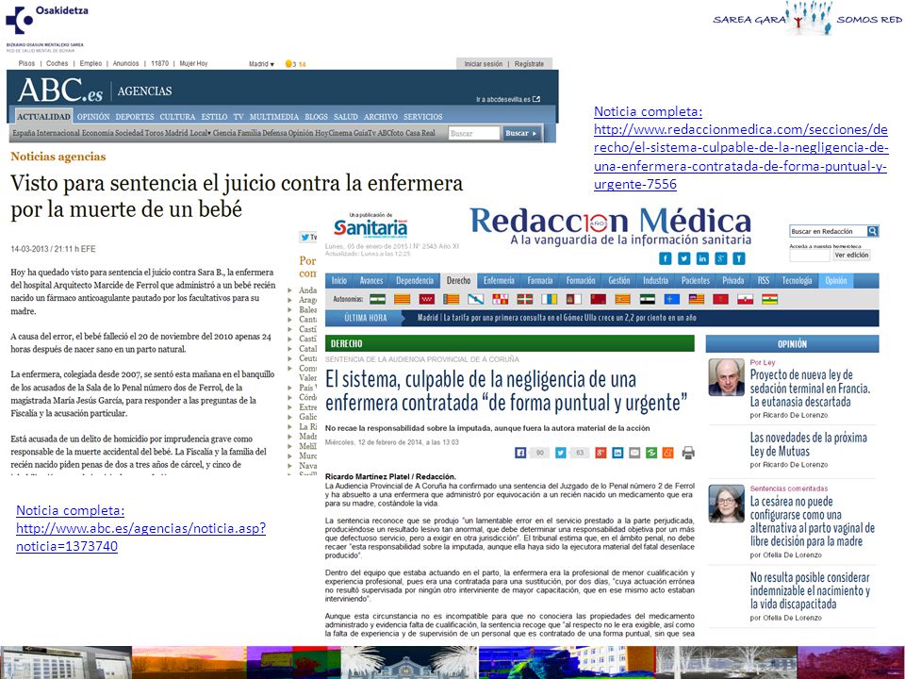Click Regístrate on ABC.es
This screenshot has height=679, width=905.
coord(529,64)
